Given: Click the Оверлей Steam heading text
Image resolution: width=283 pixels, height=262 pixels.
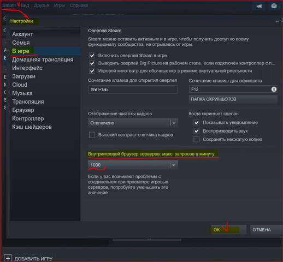Looking at the screenshot, I should [x=105, y=31].
